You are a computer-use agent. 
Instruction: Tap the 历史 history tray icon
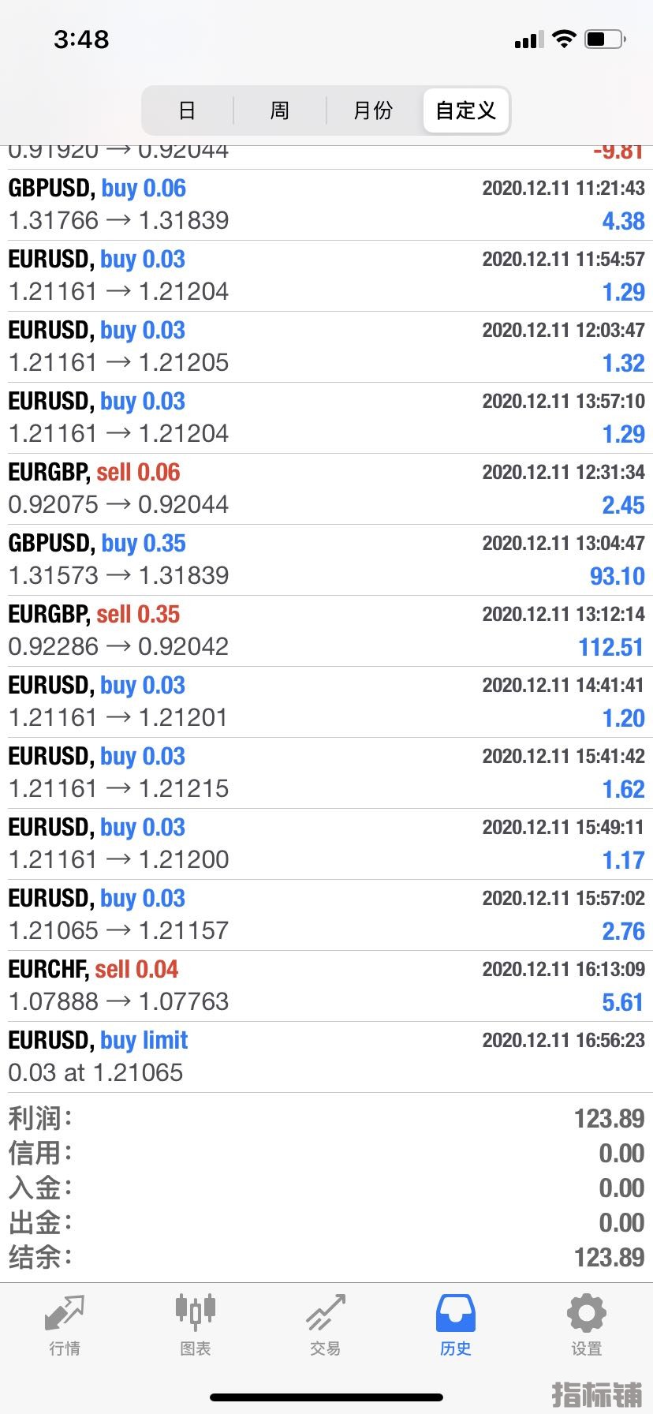(456, 1313)
